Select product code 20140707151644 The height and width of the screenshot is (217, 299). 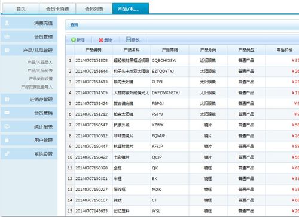point(91,71)
